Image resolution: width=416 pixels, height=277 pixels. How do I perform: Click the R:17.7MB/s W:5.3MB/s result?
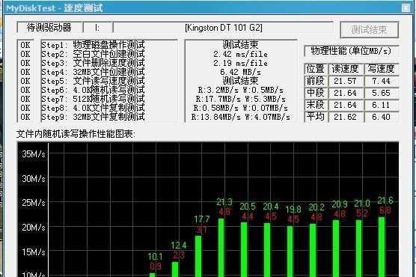point(240,99)
